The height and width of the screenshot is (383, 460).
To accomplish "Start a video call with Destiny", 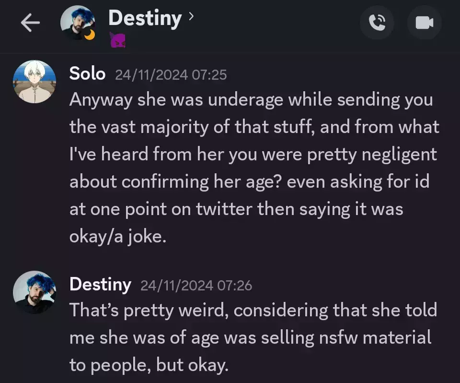I will pyautogui.click(x=424, y=23).
